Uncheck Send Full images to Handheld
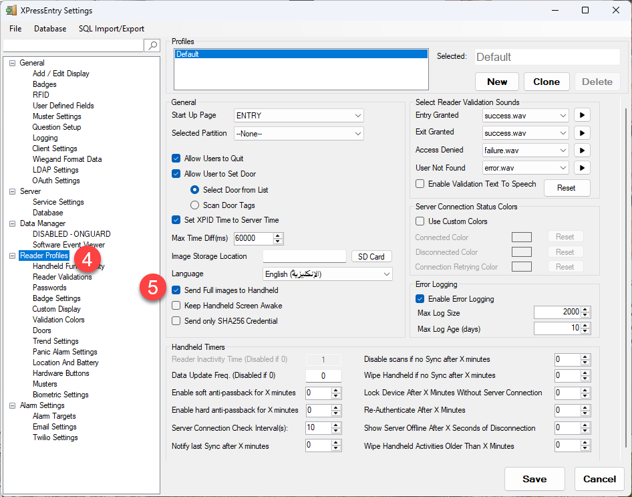This screenshot has width=632, height=497. pyautogui.click(x=176, y=290)
